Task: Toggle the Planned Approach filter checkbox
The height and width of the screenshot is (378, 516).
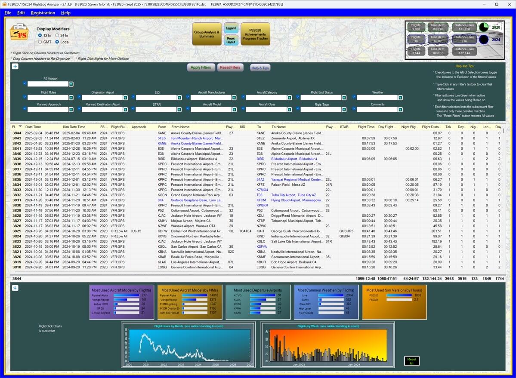Action: point(25,109)
